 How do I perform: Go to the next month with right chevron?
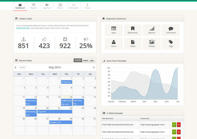[x=94, y=68]
